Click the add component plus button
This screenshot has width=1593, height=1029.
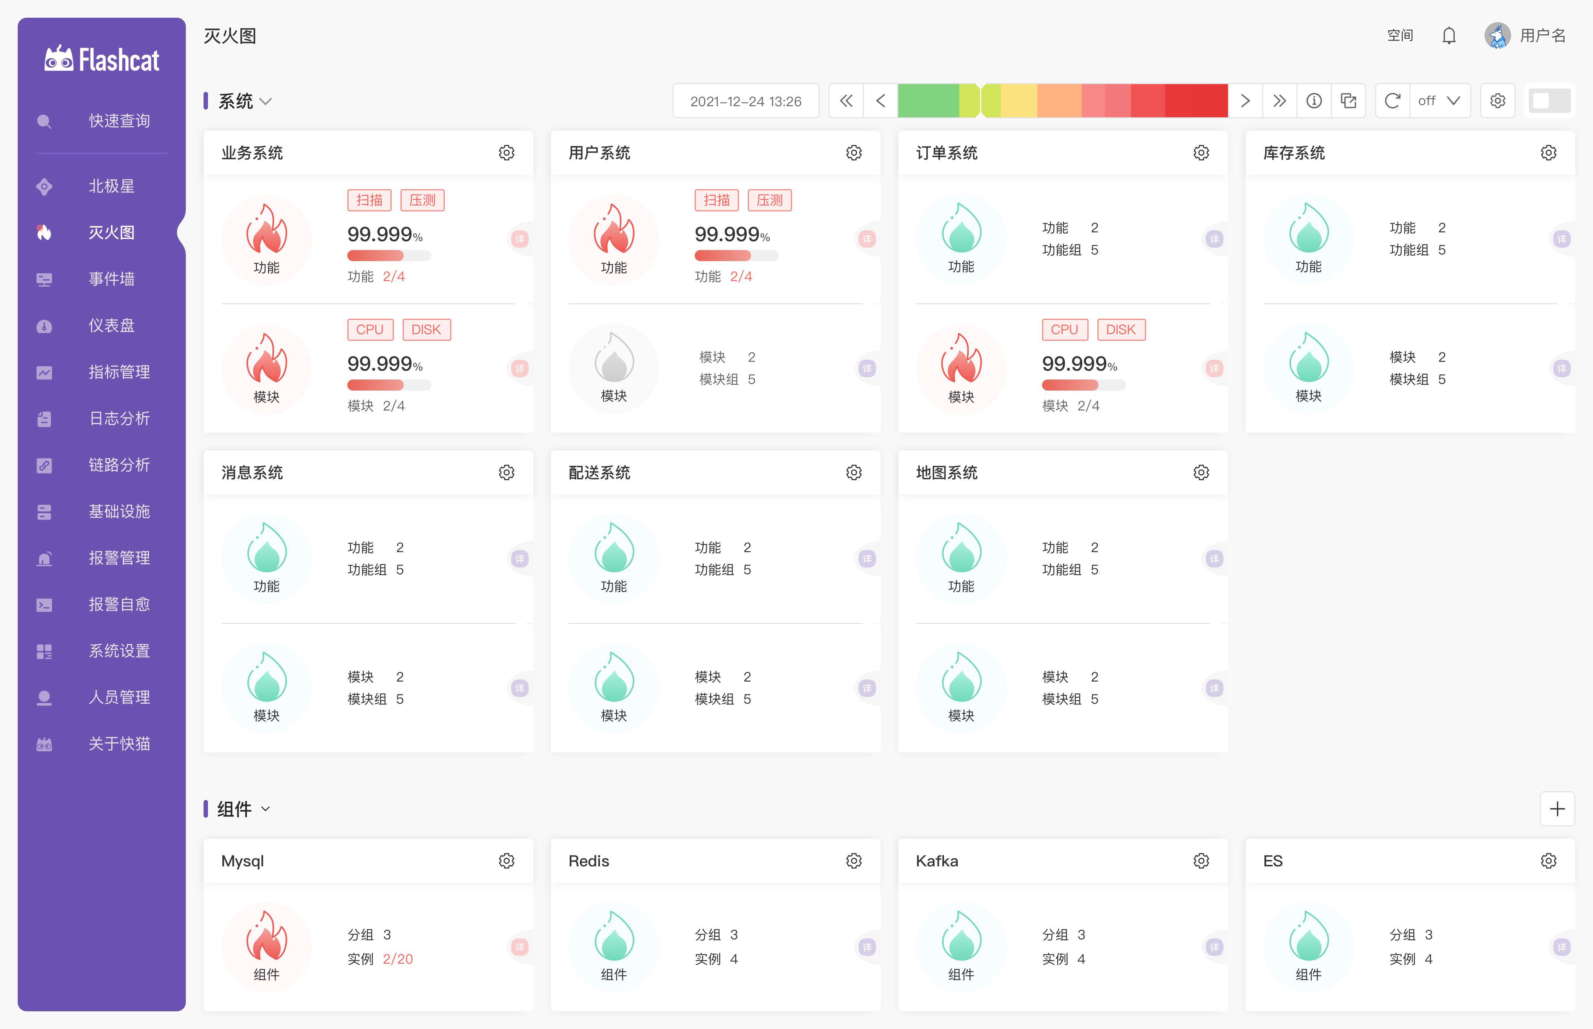(1557, 808)
